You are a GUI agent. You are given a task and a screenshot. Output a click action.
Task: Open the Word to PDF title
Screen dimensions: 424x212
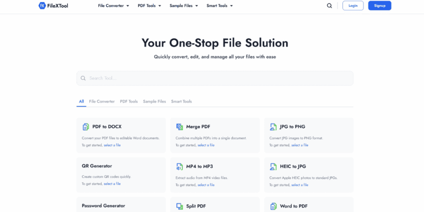pyautogui.click(x=294, y=206)
